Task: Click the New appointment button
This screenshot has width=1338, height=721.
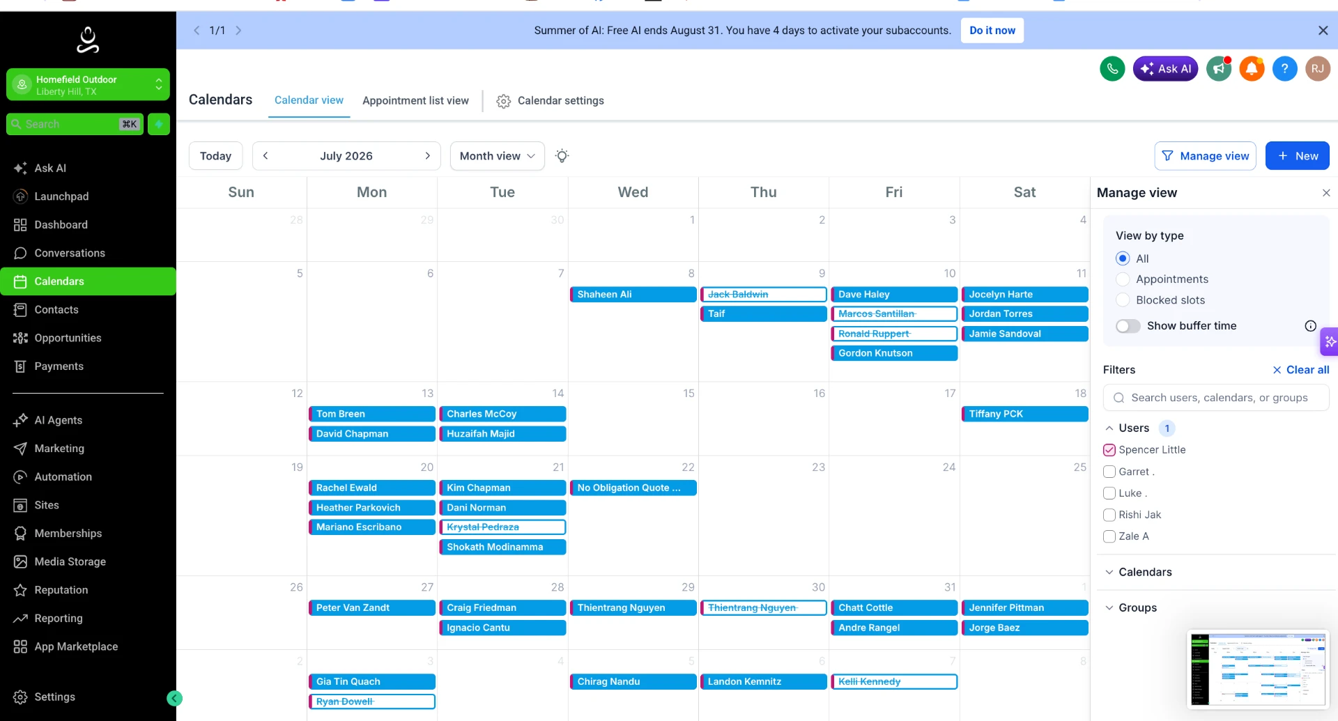Action: point(1297,156)
